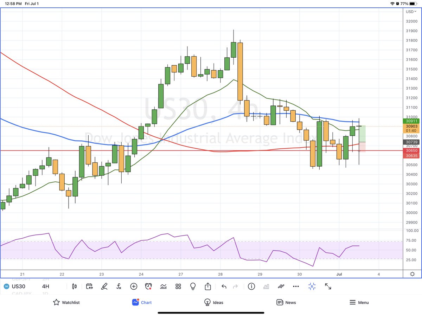Open the USD currency dropdown
This screenshot has width=422, height=316.
(411, 11)
